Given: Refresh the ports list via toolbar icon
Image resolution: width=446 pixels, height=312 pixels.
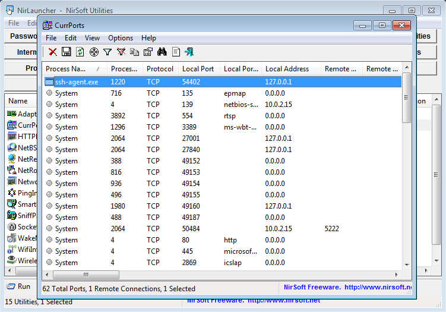Looking at the screenshot, I should coord(80,52).
